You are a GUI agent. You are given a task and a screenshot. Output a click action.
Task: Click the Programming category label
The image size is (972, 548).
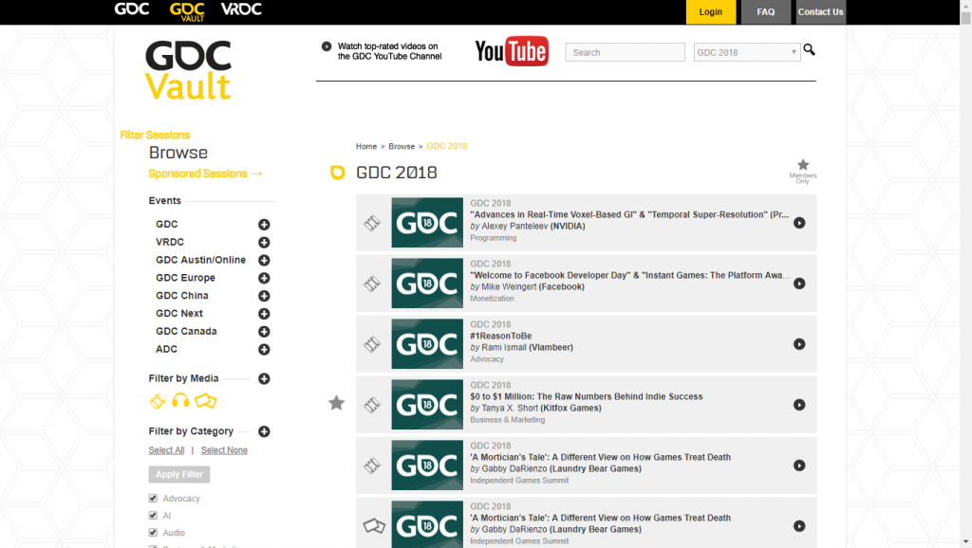(x=494, y=238)
